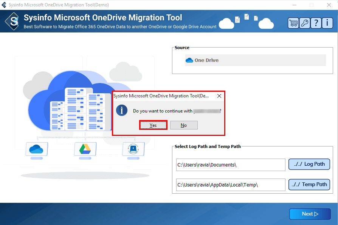Confirm with the Yes button

pos(153,125)
